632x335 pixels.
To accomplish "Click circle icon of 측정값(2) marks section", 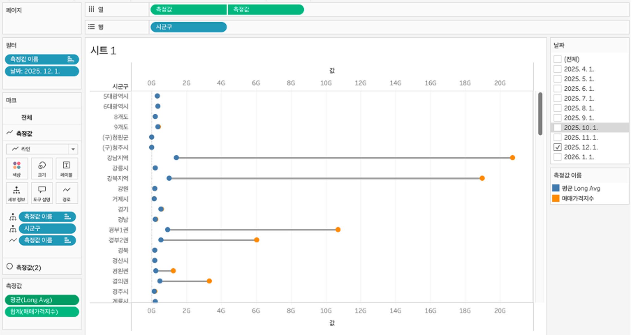I will pyautogui.click(x=10, y=266).
